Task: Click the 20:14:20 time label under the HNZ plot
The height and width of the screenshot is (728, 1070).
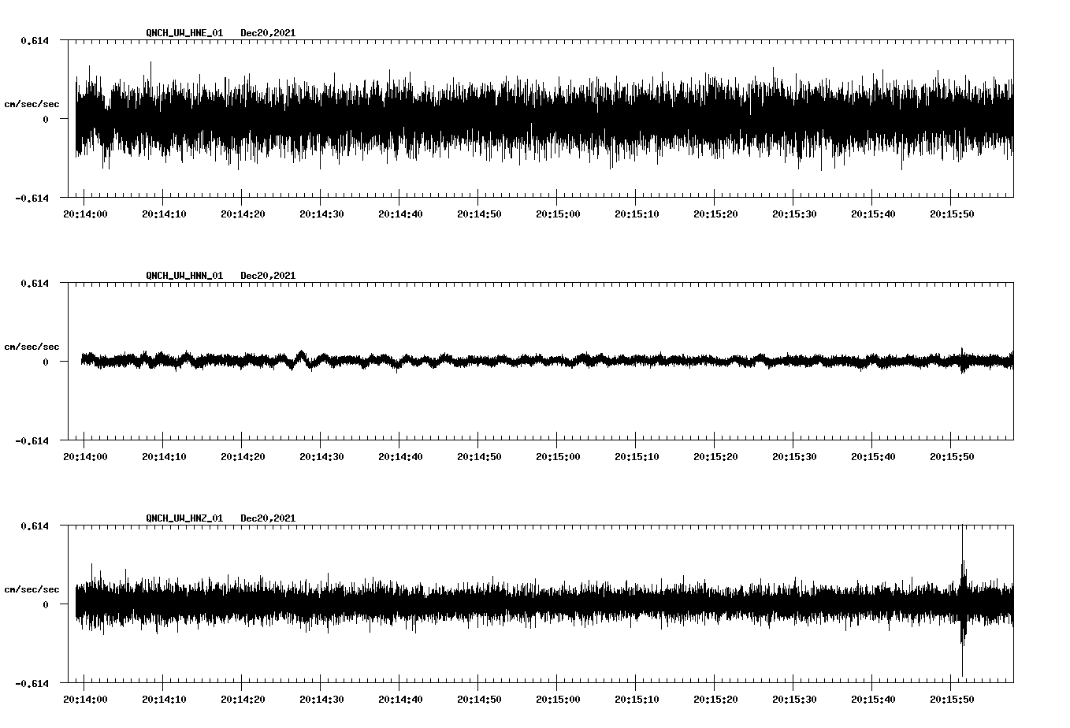Action: point(243,700)
